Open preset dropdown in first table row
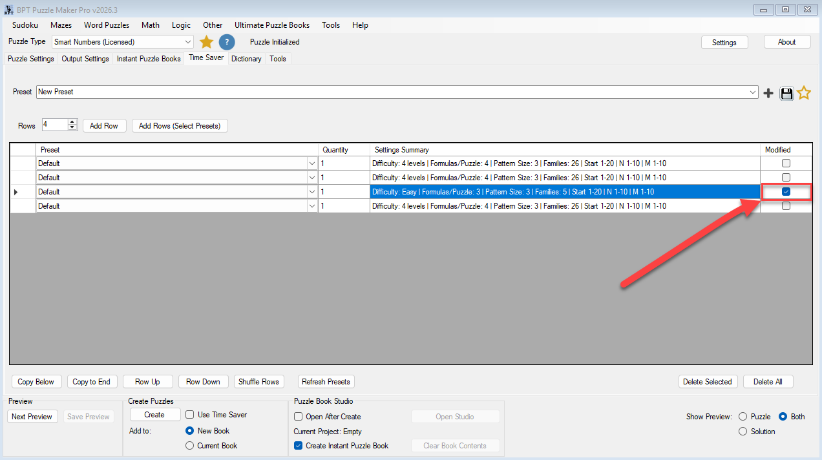The height and width of the screenshot is (460, 822). click(x=312, y=163)
